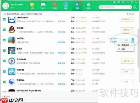Viewport: 140px width, 103px height.
Task: Toggle the 全选 select-all checkbox at bottom
Action: pyautogui.click(x=4, y=97)
